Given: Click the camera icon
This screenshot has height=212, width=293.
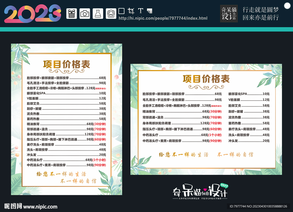Looking at the screenshot, I should tap(85, 13).
